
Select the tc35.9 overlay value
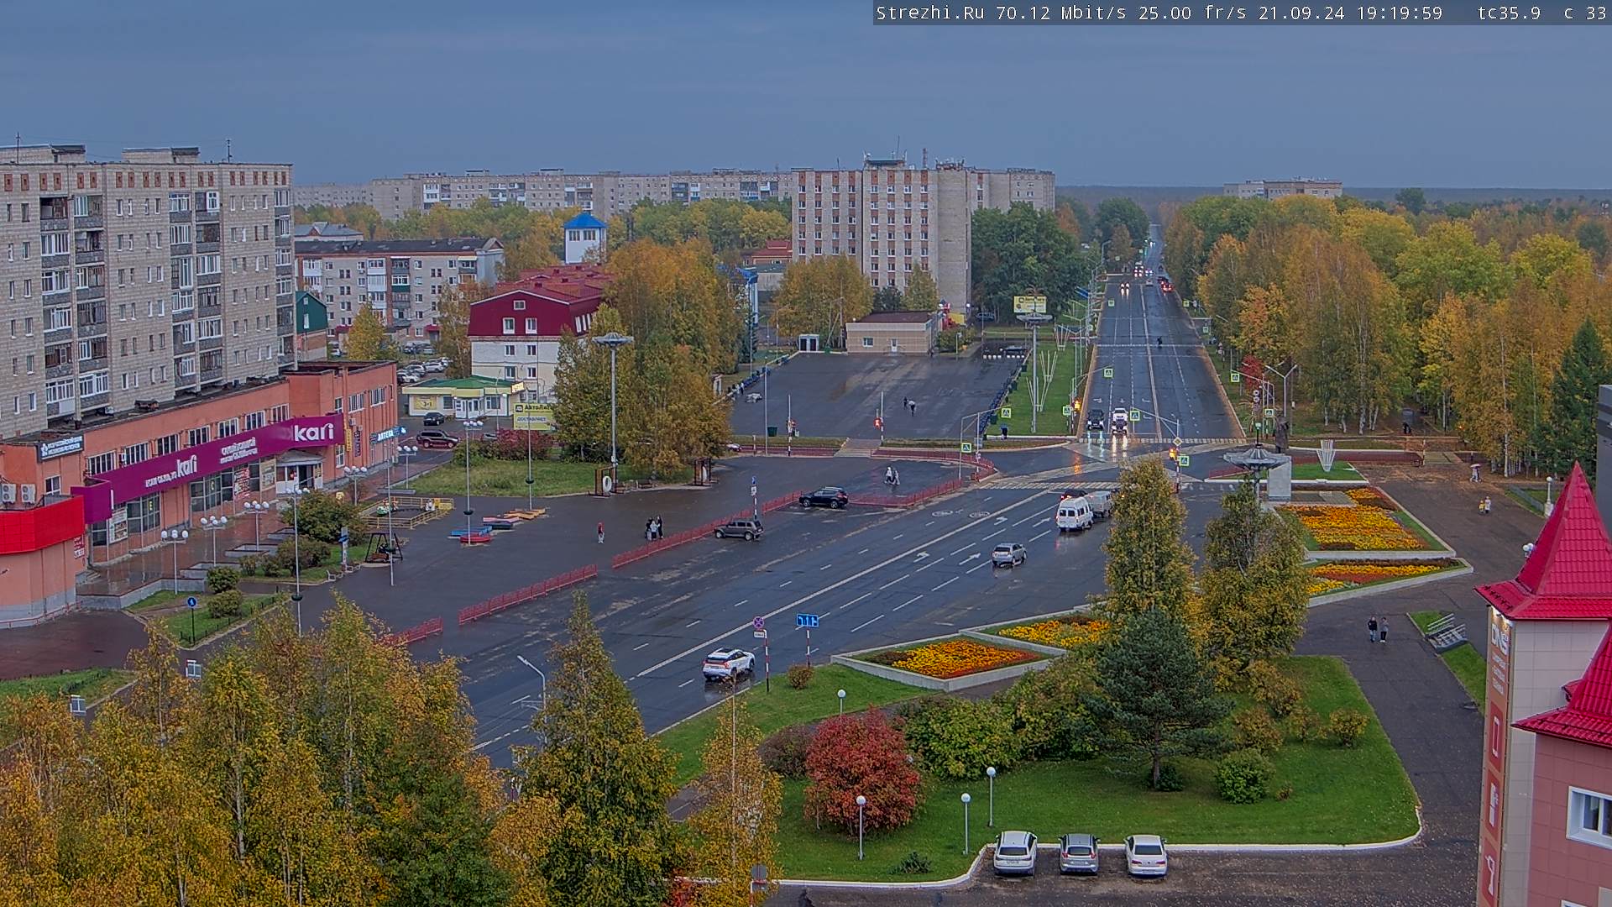tap(1509, 13)
